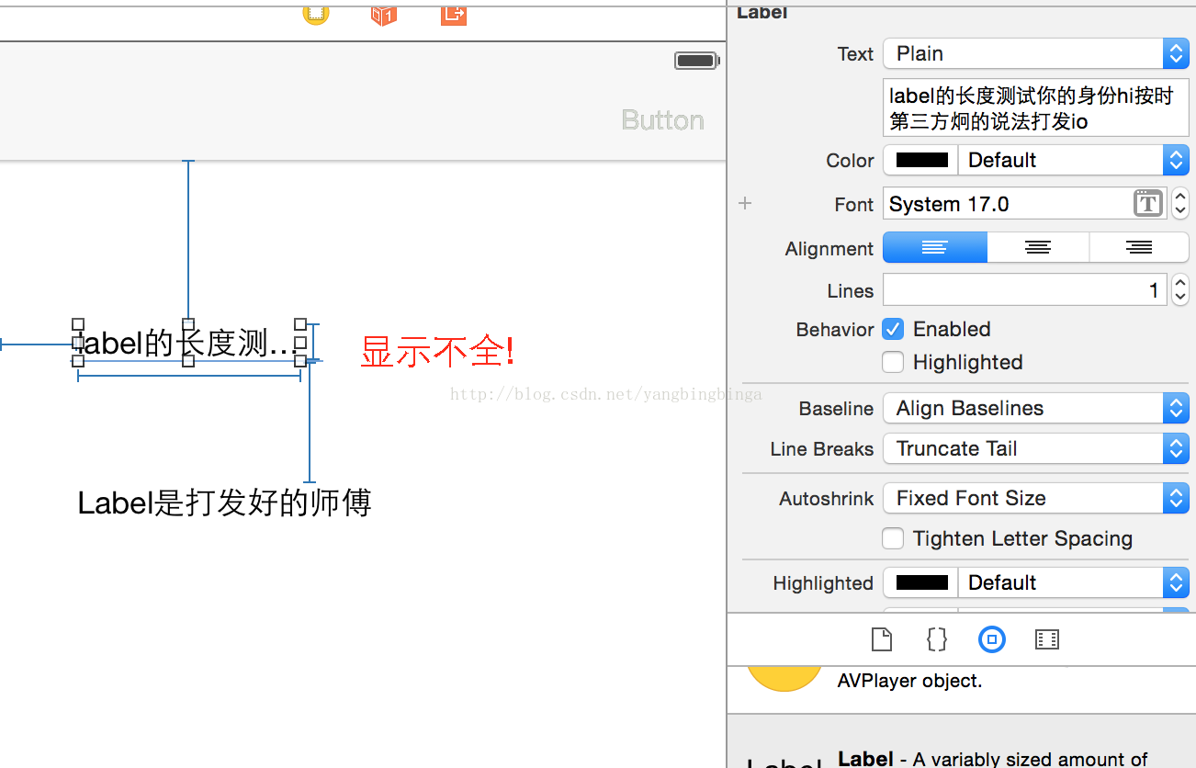
Task: Check the Highlighted behavior checkbox
Action: pos(893,362)
